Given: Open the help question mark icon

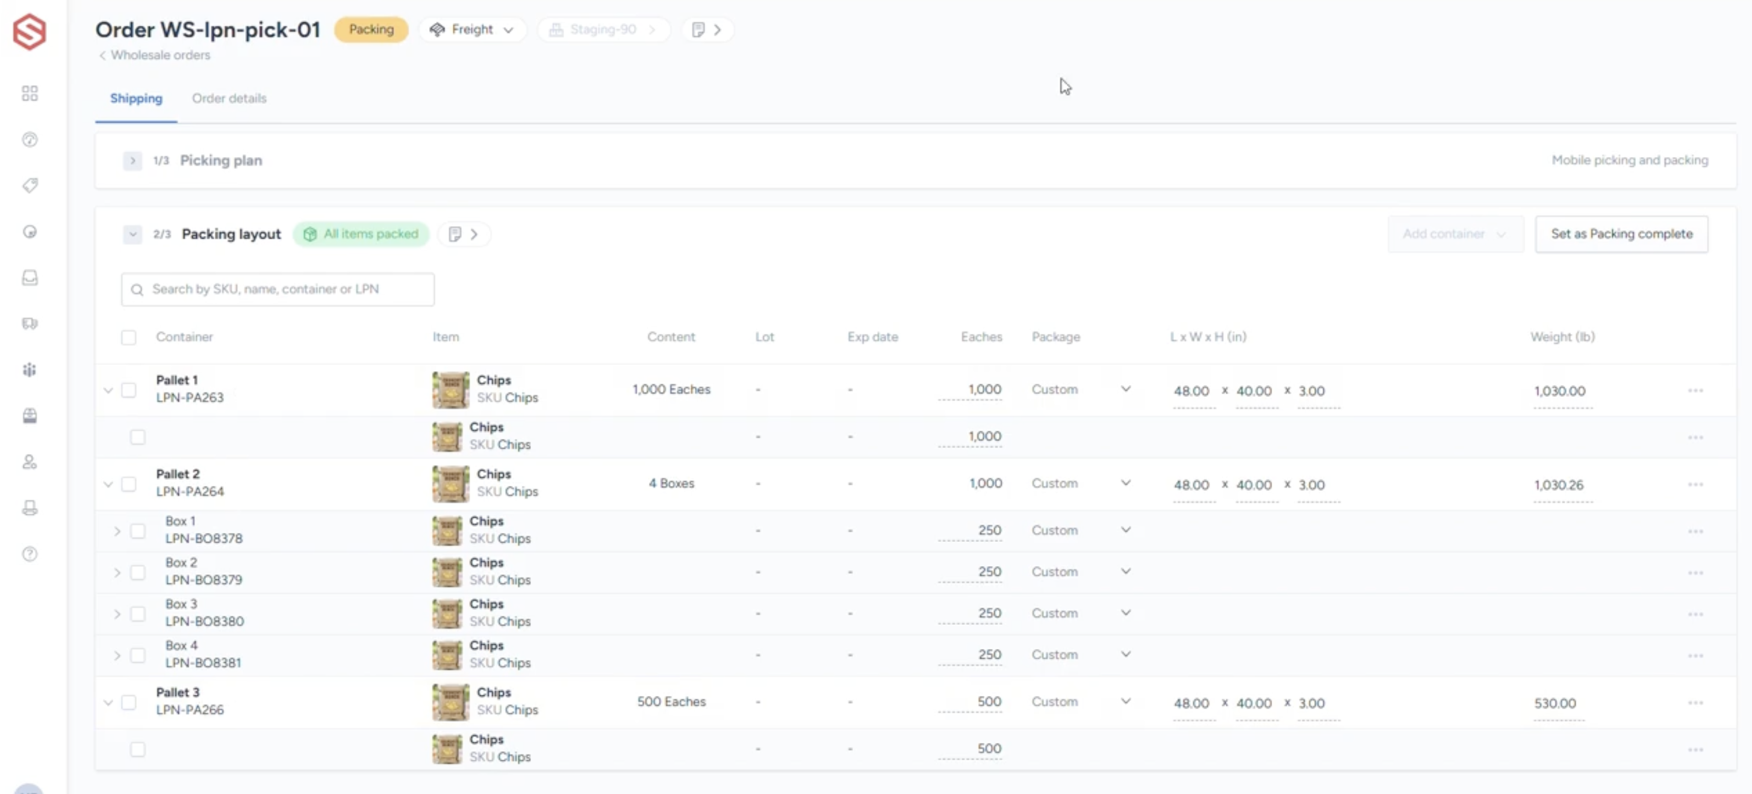Looking at the screenshot, I should [30, 554].
